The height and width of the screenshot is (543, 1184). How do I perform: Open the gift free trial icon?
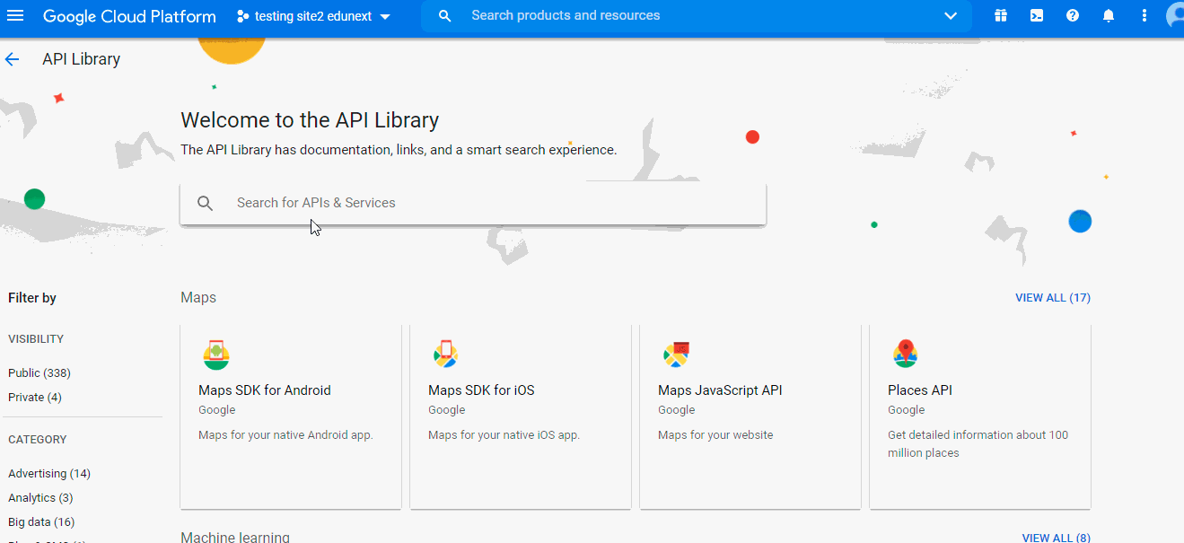pos(1001,15)
